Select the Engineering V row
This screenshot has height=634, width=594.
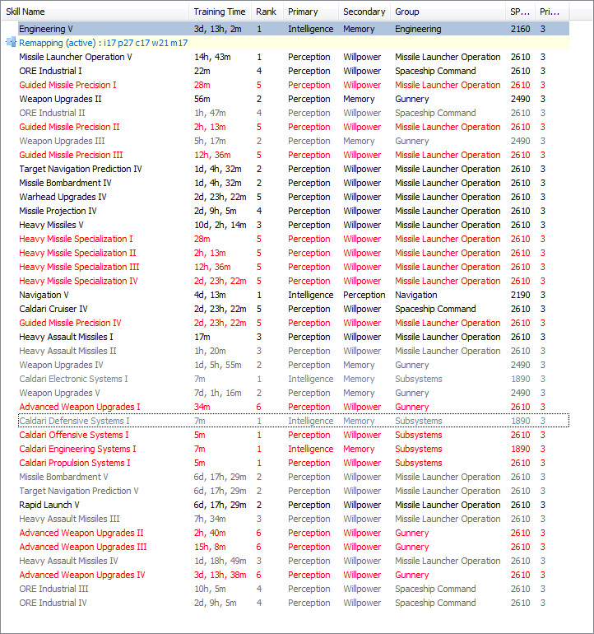point(294,29)
